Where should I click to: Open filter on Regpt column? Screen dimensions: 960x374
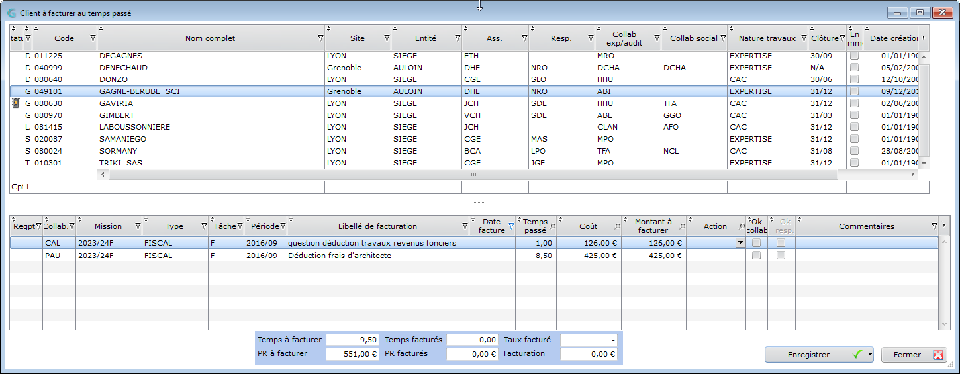[x=38, y=226]
